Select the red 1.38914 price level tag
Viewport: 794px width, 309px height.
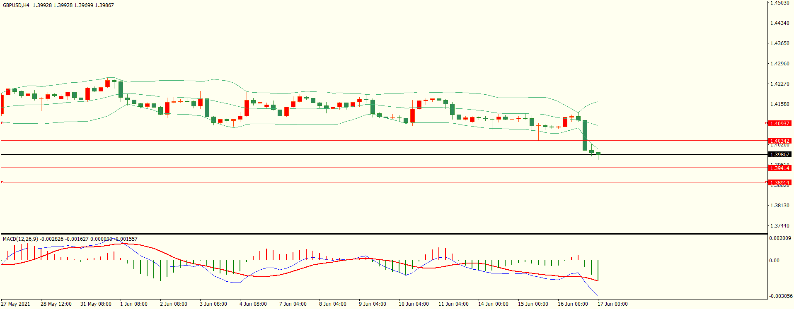pyautogui.click(x=779, y=182)
